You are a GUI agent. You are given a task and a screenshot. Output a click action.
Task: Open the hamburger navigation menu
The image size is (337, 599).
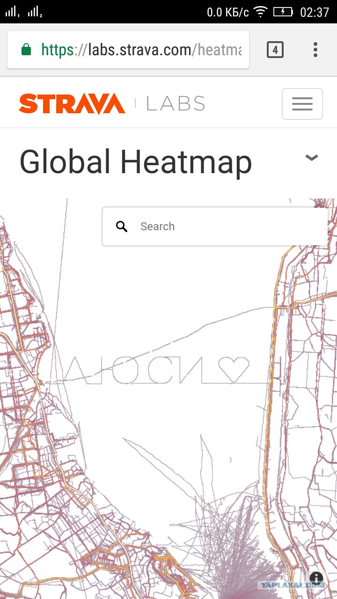(302, 104)
